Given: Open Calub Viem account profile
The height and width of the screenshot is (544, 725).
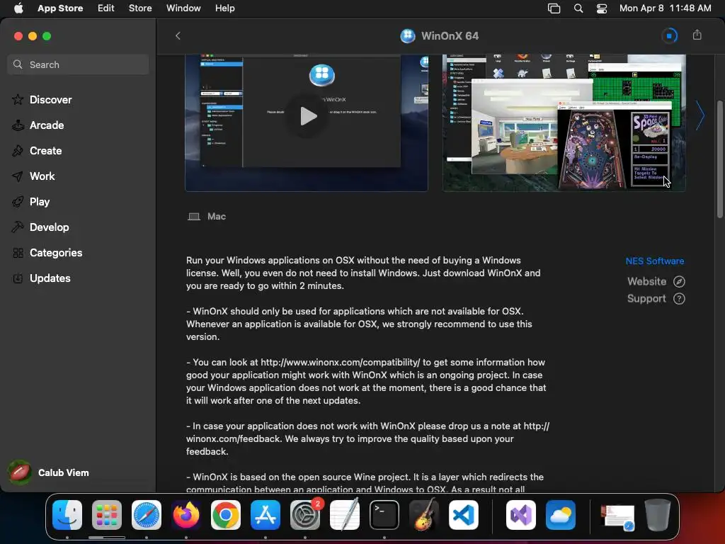Looking at the screenshot, I should pyautogui.click(x=49, y=472).
